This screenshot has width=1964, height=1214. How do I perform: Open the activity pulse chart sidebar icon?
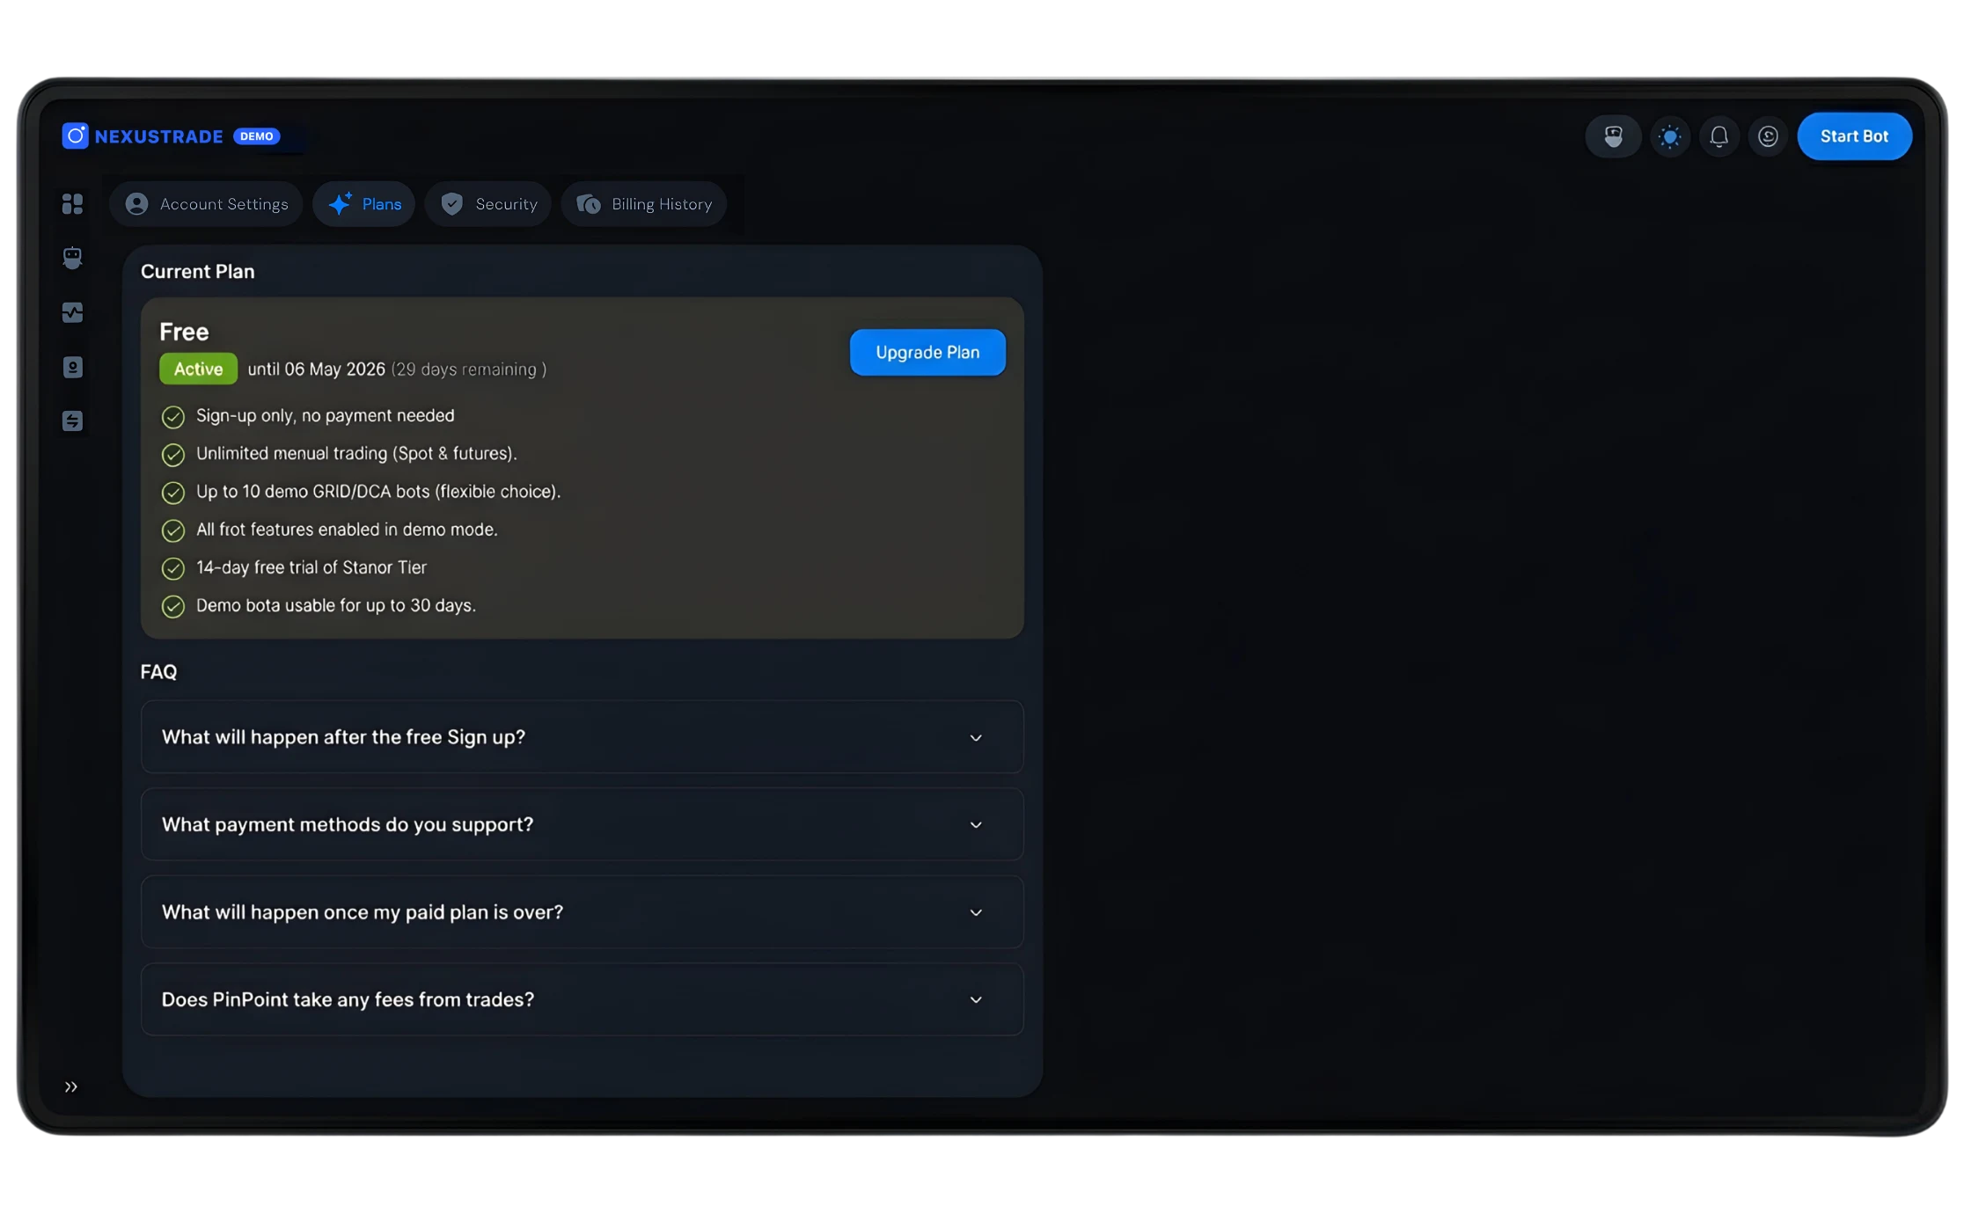[x=72, y=312]
